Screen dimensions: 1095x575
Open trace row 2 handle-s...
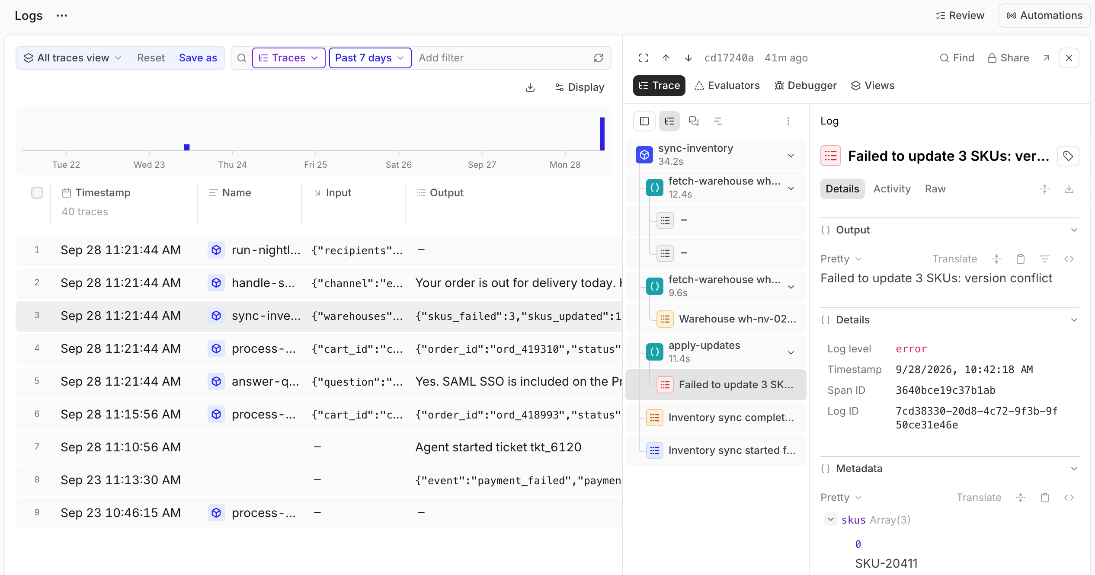(319, 283)
